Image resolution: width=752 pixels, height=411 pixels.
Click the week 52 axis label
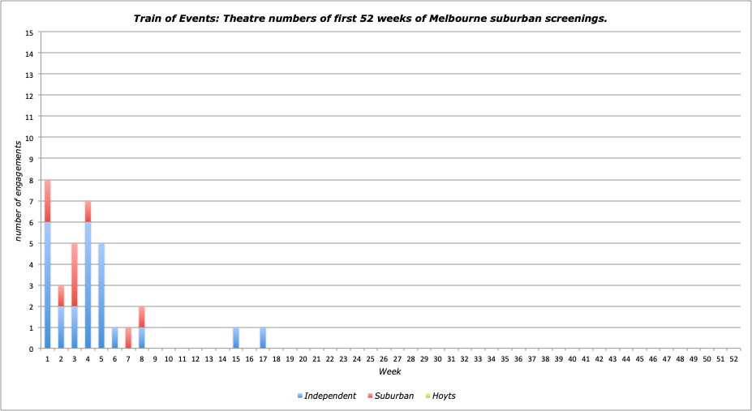(733, 357)
